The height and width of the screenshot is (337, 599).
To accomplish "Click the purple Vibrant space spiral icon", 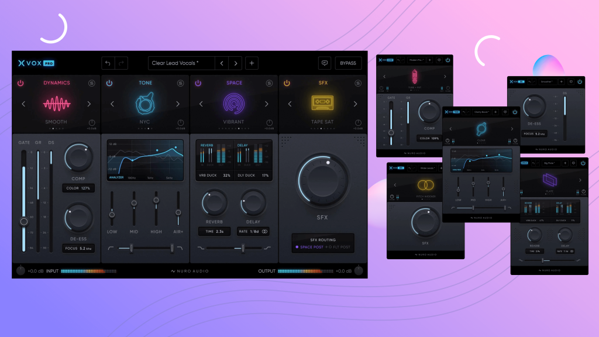I will [x=234, y=104].
